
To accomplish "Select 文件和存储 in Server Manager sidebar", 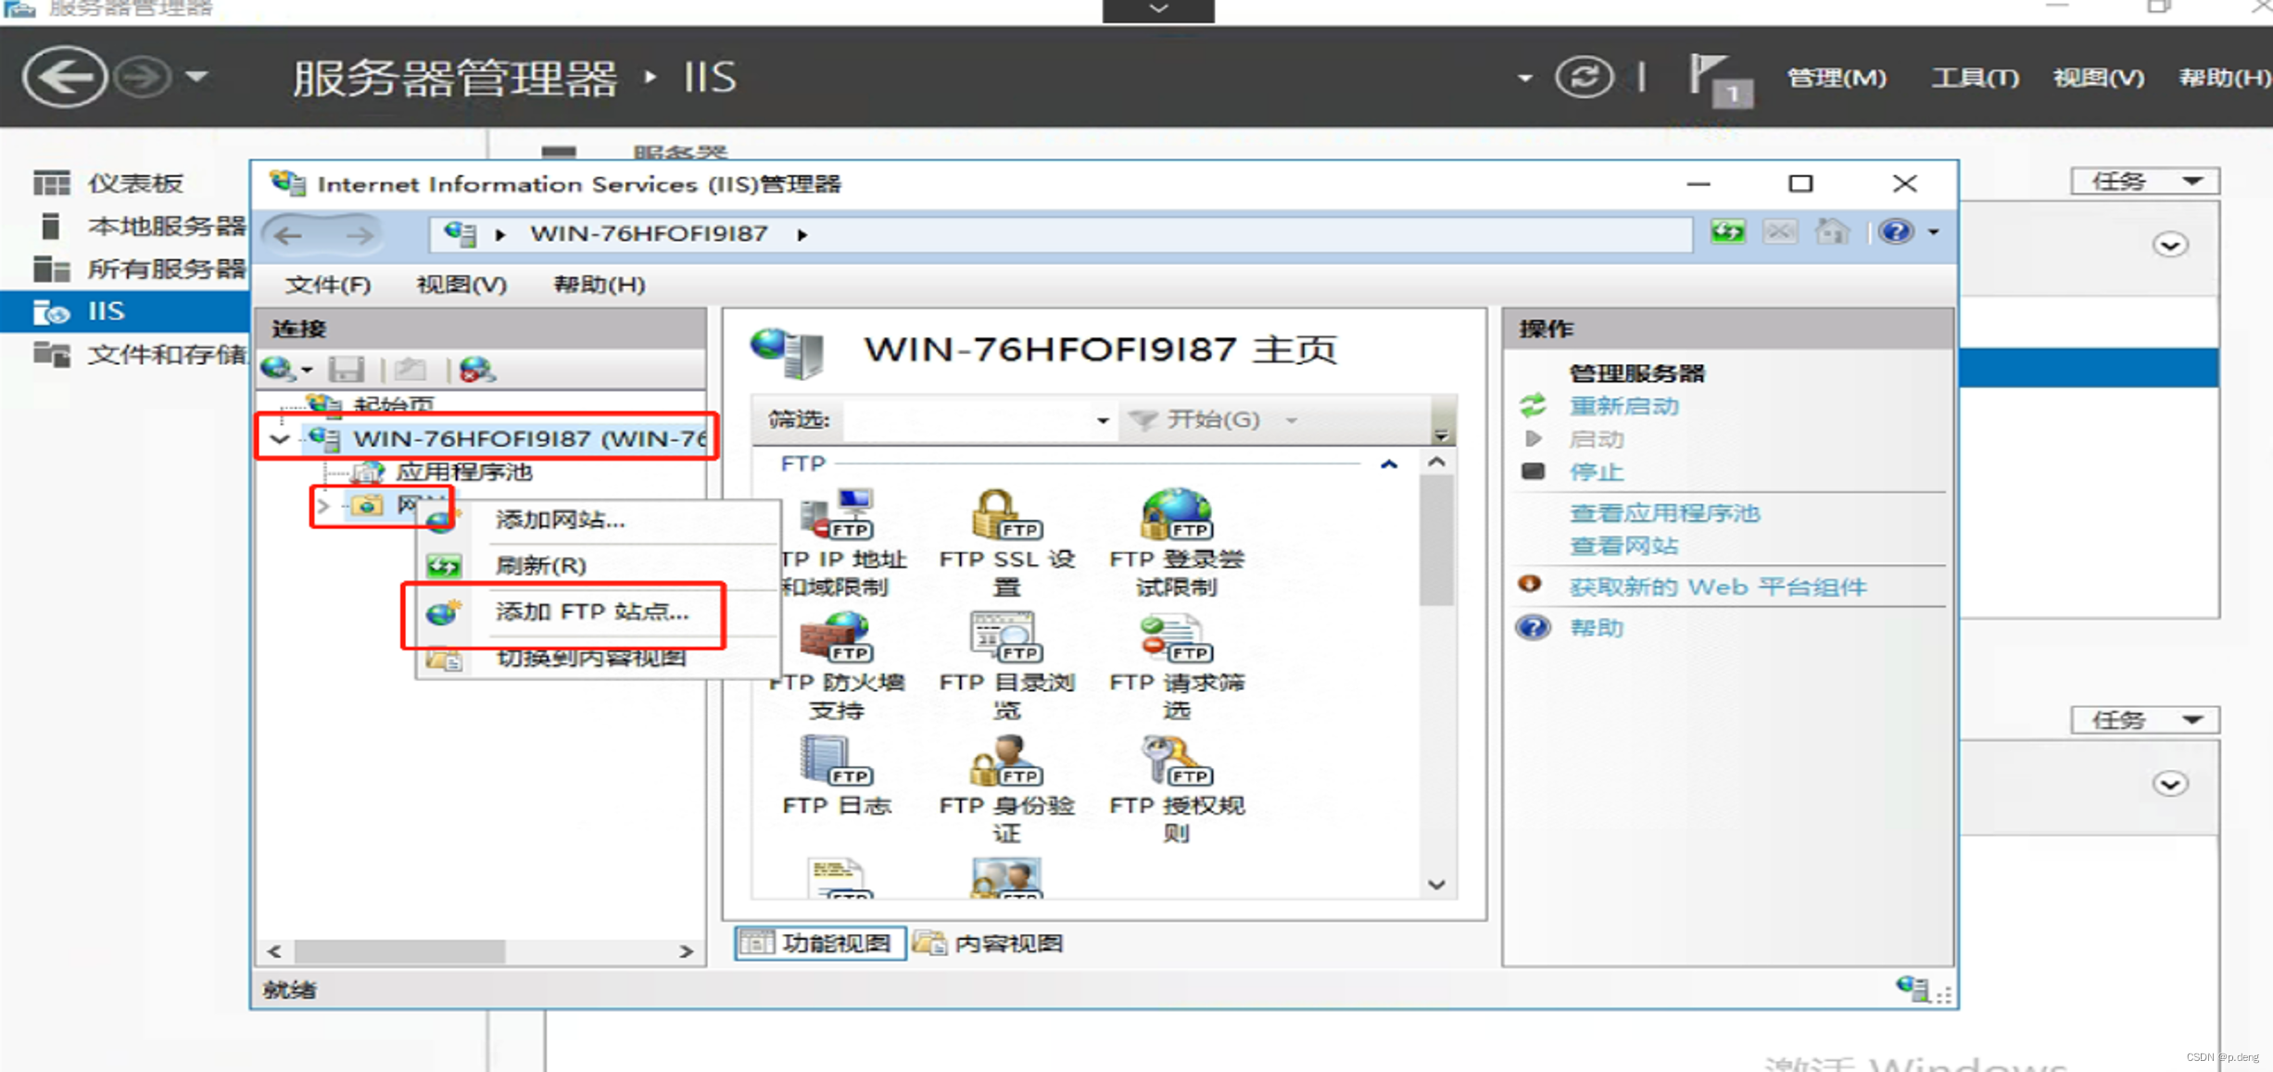I will 139,354.
